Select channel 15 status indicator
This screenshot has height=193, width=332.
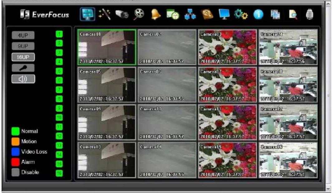[59, 164]
